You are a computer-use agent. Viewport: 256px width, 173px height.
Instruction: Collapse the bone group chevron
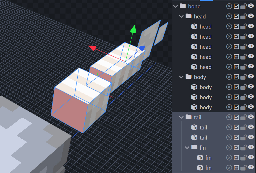point(175,7)
